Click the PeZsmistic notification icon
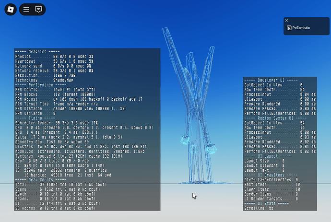This screenshot has height=222, width=331. (289, 28)
